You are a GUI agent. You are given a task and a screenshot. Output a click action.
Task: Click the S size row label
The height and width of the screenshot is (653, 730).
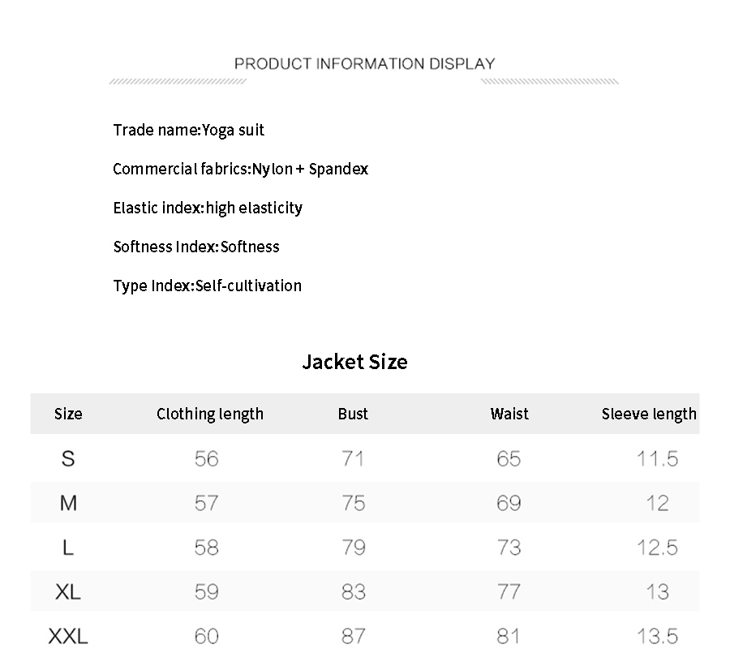pos(68,459)
